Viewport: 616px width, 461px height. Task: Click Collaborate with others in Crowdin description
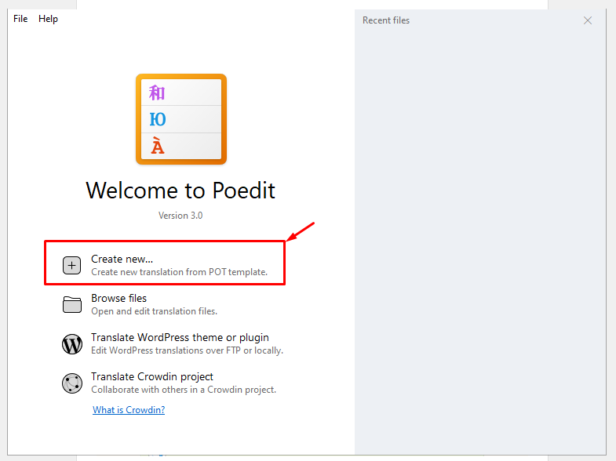coord(184,390)
